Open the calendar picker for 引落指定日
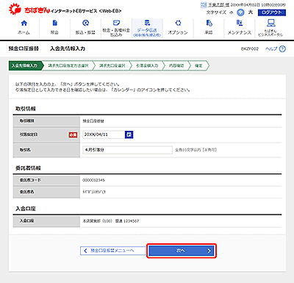The height and width of the screenshot is (283, 294). (x=129, y=135)
